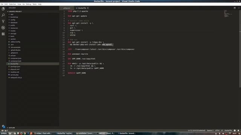
Task: Open the Explorer view in the activity bar
Action: 3,9
